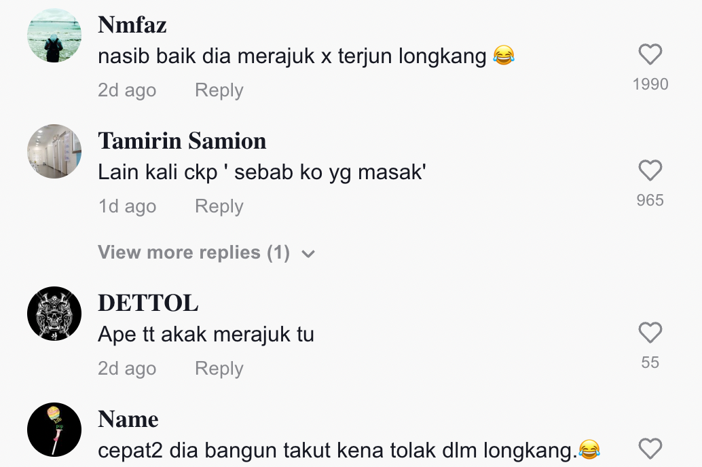Reply to Tamirin Samion's comment
Image resolution: width=702 pixels, height=467 pixels.
tap(219, 206)
